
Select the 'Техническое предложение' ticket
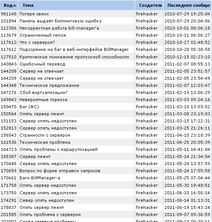[106, 85]
